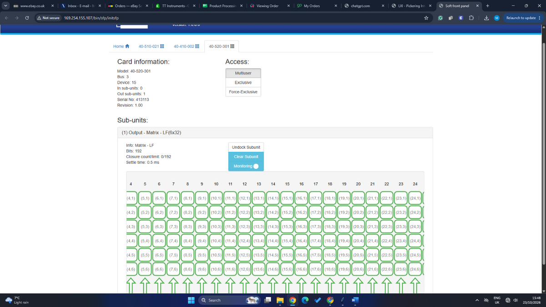The width and height of the screenshot is (546, 307).
Task: Launch Microsoft Word from the taskbar
Action: pos(355,300)
